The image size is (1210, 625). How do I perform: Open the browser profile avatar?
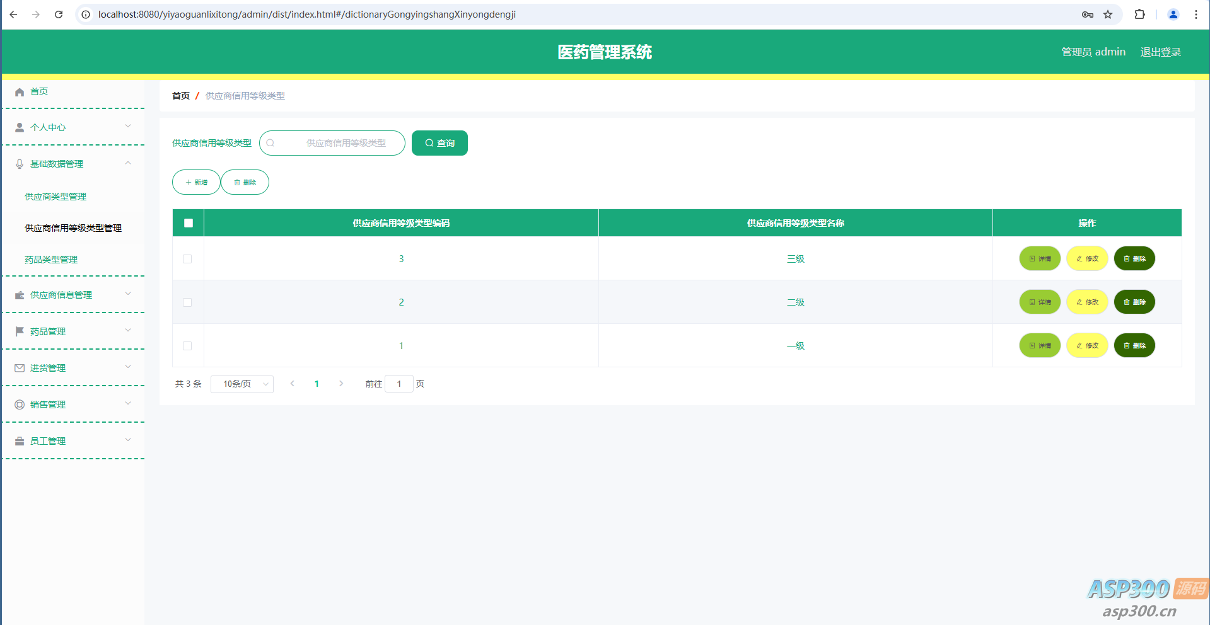1173,14
